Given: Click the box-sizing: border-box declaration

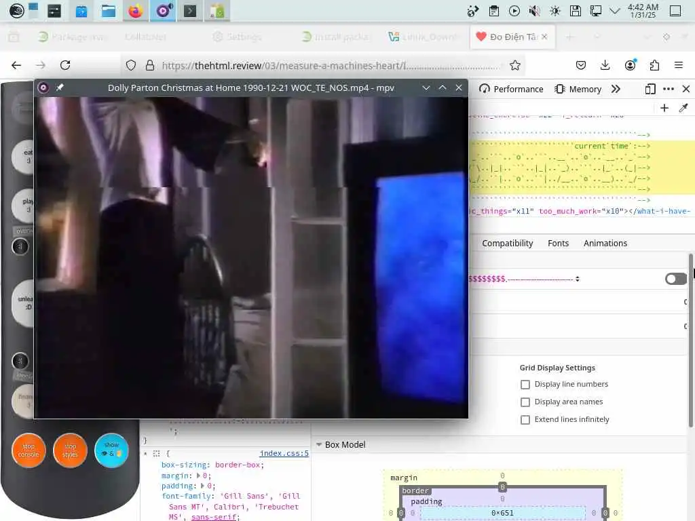Looking at the screenshot, I should pyautogui.click(x=212, y=465).
